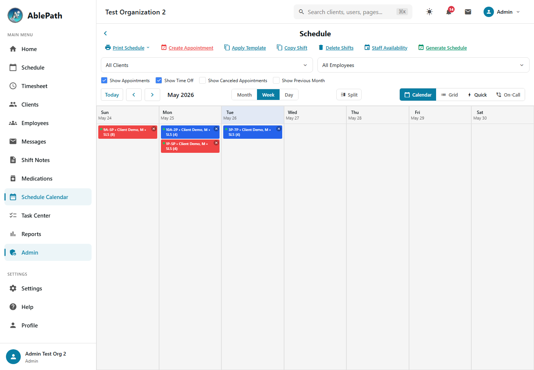Viewport: 534px width, 370px height.
Task: Toggle the Split view button
Action: tap(349, 95)
